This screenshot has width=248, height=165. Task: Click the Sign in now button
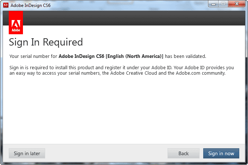coord(221,153)
